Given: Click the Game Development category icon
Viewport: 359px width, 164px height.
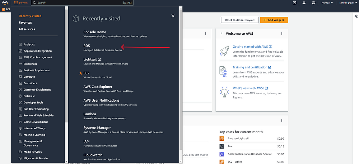Looking at the screenshot, I should pyautogui.click(x=20, y=122).
